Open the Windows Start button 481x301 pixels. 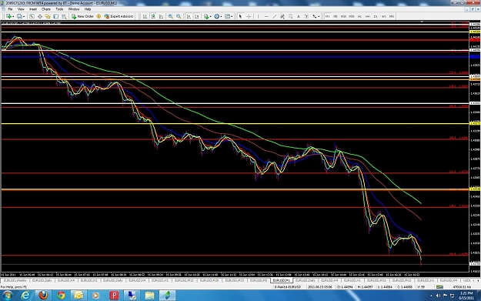coord(7,296)
